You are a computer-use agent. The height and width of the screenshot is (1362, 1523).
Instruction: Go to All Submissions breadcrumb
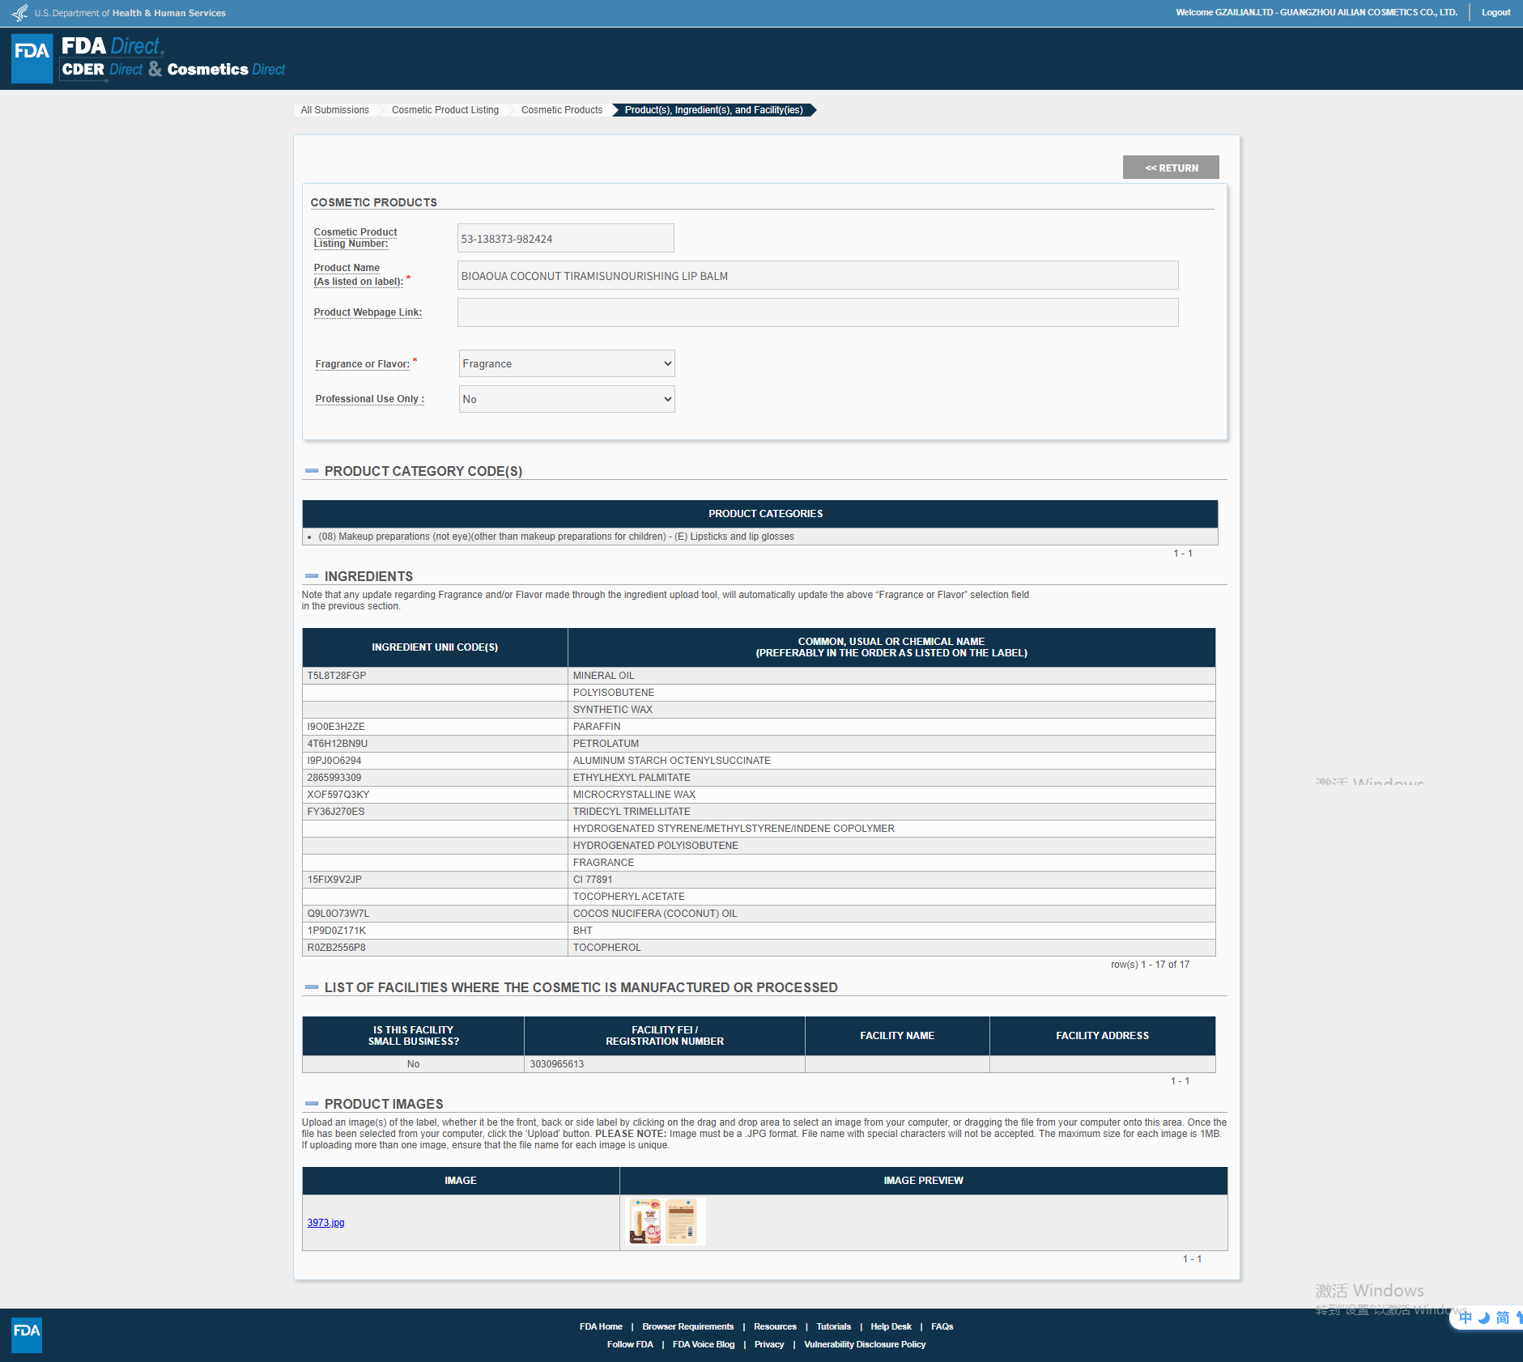[334, 110]
